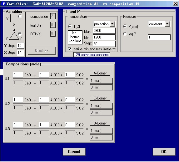This screenshot has height=162, width=179.
Task: Click composition #2 Al2O3 numerator field
Action: [44, 100]
